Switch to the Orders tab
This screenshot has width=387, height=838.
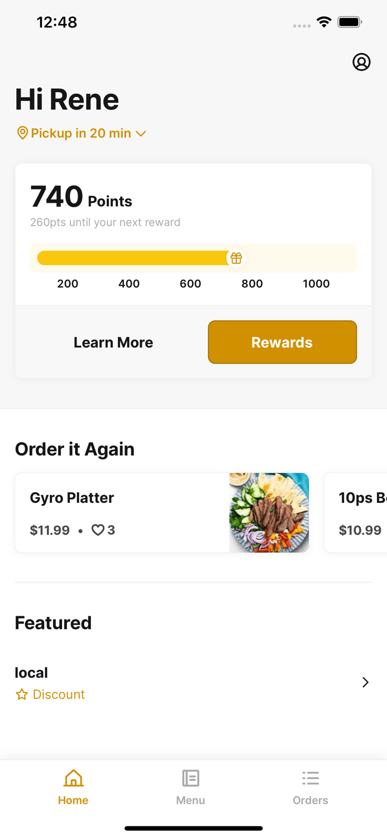tap(310, 787)
